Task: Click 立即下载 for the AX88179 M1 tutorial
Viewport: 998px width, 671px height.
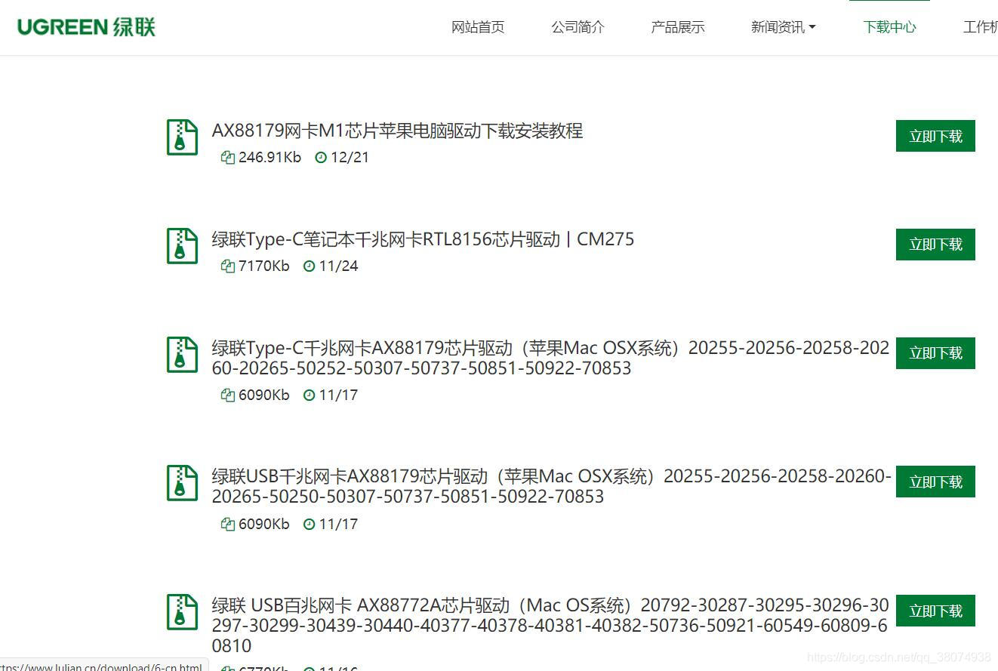Action: [x=935, y=136]
